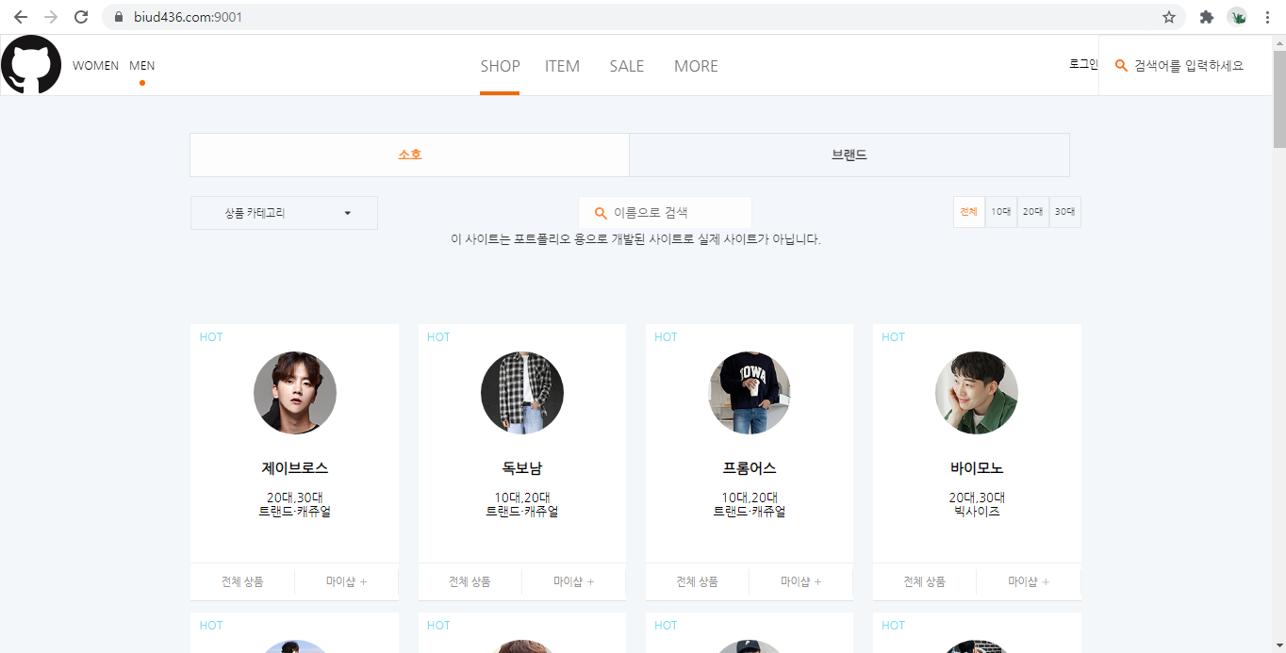Open browser extensions puzzle icon
Image resolution: width=1286 pixels, height=653 pixels.
click(x=1206, y=17)
